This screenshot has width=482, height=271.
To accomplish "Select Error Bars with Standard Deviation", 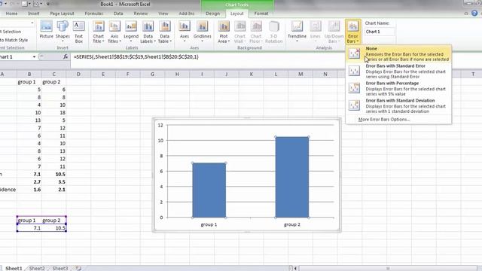I will [398, 105].
